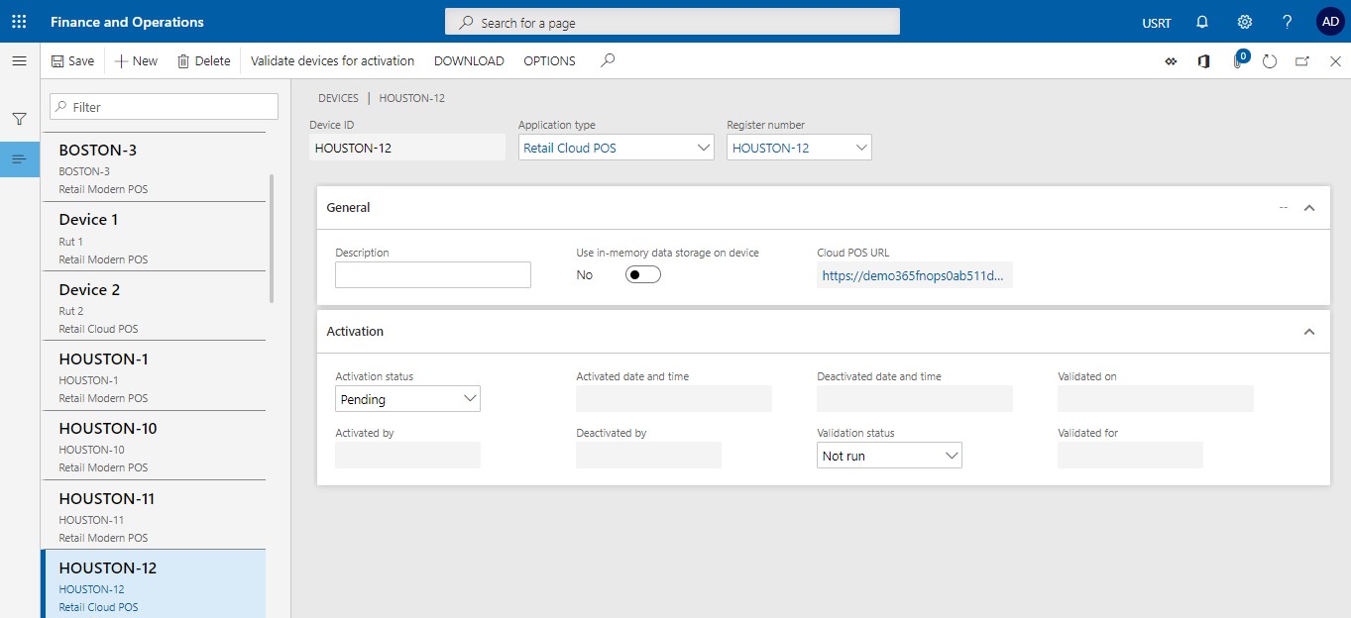Click Validate devices for activation
The width and height of the screenshot is (1351, 618).
pyautogui.click(x=332, y=61)
